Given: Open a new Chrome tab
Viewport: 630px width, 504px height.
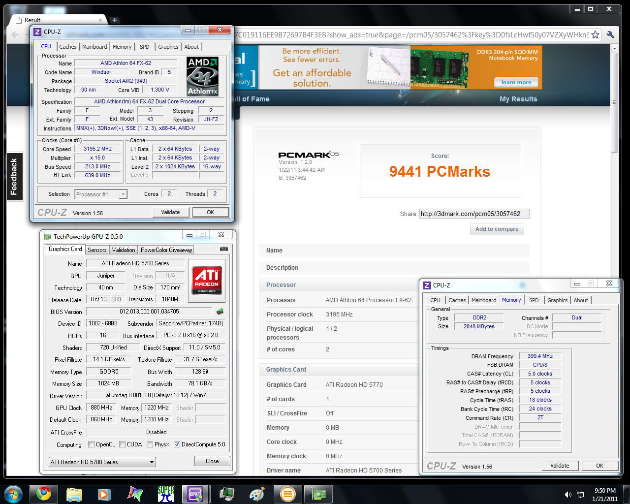Looking at the screenshot, I should click(x=114, y=20).
